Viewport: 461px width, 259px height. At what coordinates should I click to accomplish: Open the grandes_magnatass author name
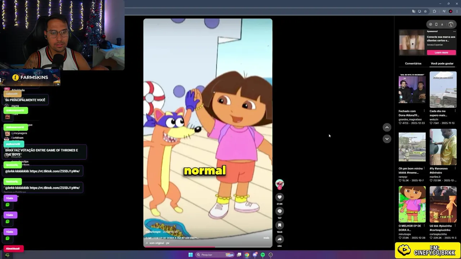410,119
